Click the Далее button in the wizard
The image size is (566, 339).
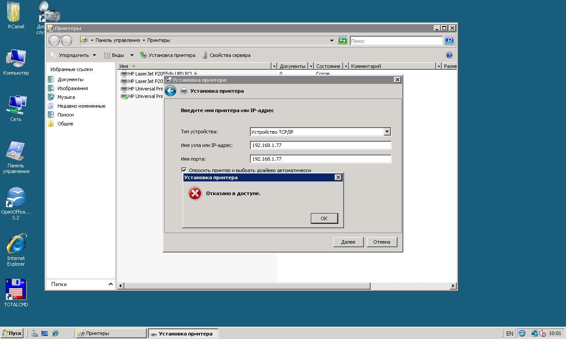[x=348, y=242]
